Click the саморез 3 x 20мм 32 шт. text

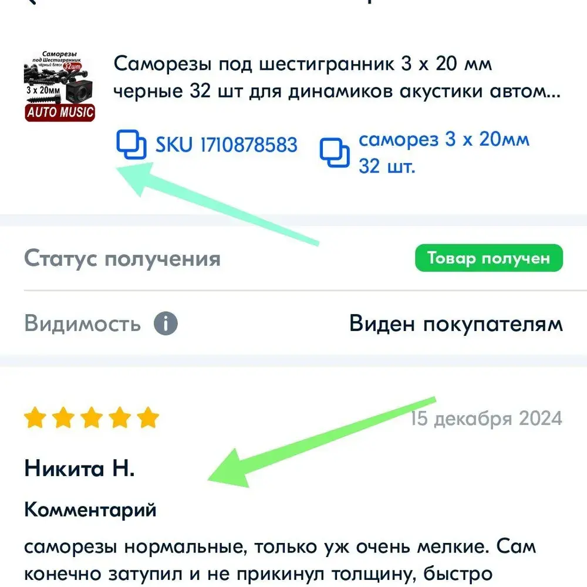444,153
